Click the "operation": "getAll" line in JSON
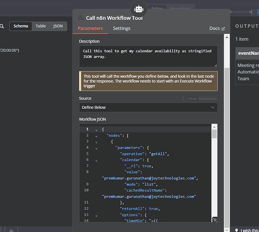 coord(144,154)
